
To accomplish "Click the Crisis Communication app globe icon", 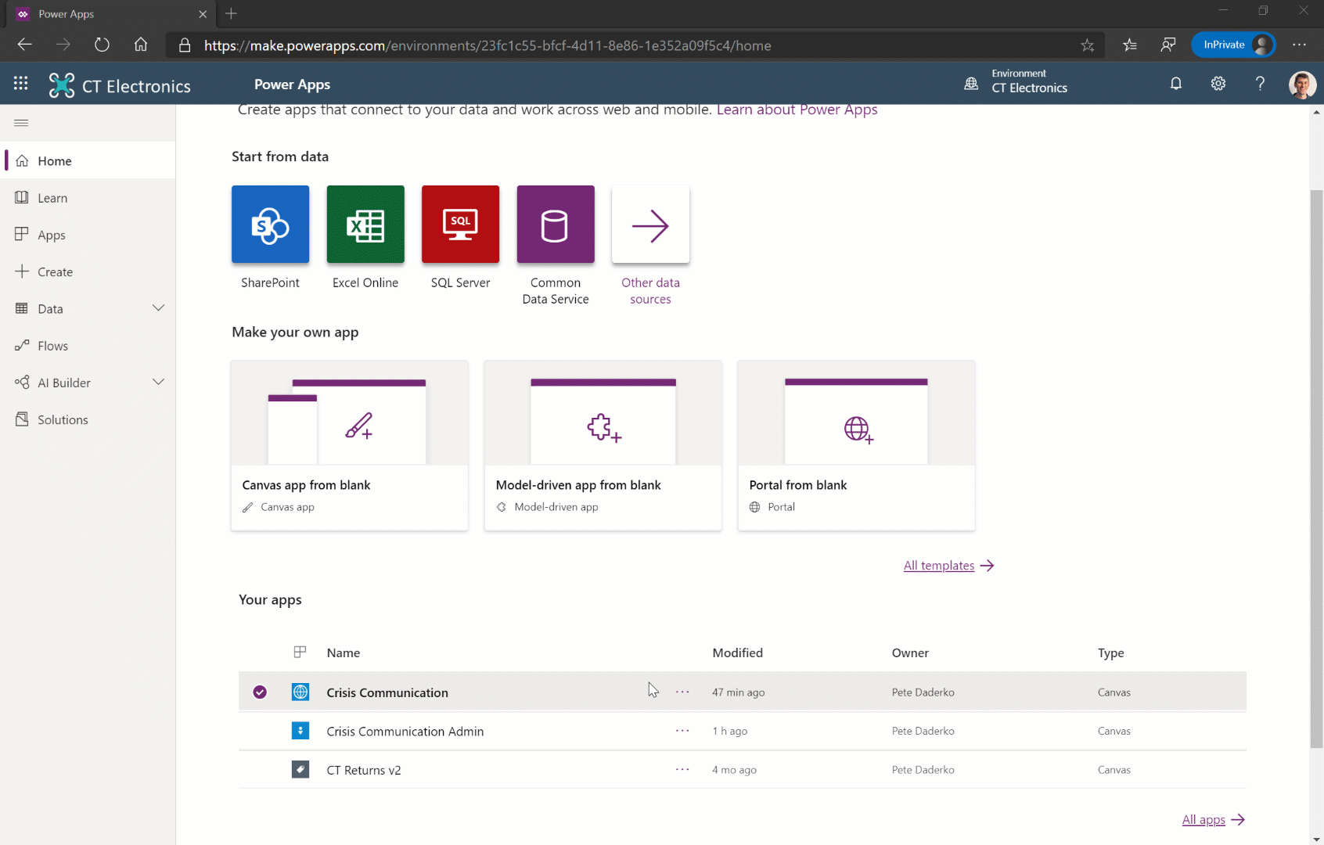I will (300, 692).
